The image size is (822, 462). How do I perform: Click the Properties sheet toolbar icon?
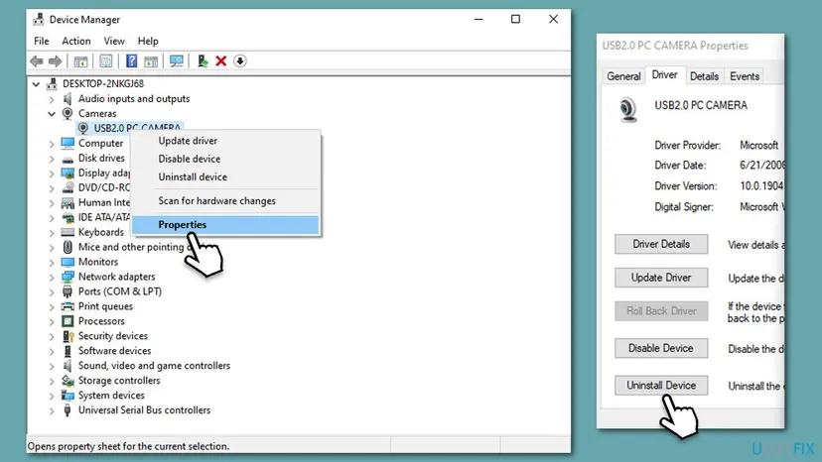point(106,61)
